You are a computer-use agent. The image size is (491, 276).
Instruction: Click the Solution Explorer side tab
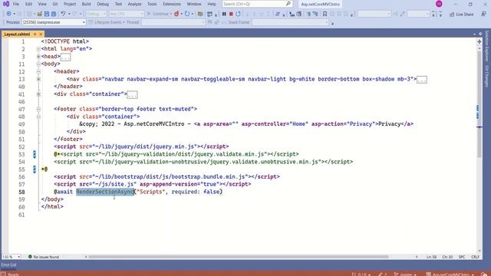(x=486, y=46)
